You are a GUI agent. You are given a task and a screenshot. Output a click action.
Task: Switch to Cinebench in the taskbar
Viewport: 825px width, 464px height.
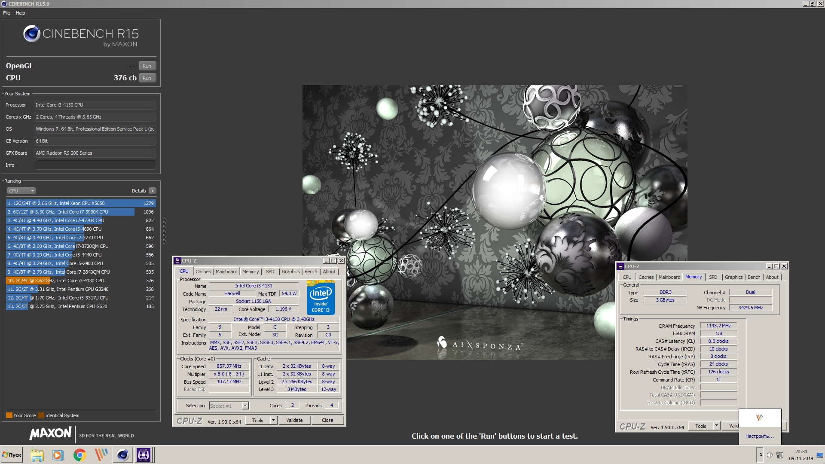click(x=122, y=455)
